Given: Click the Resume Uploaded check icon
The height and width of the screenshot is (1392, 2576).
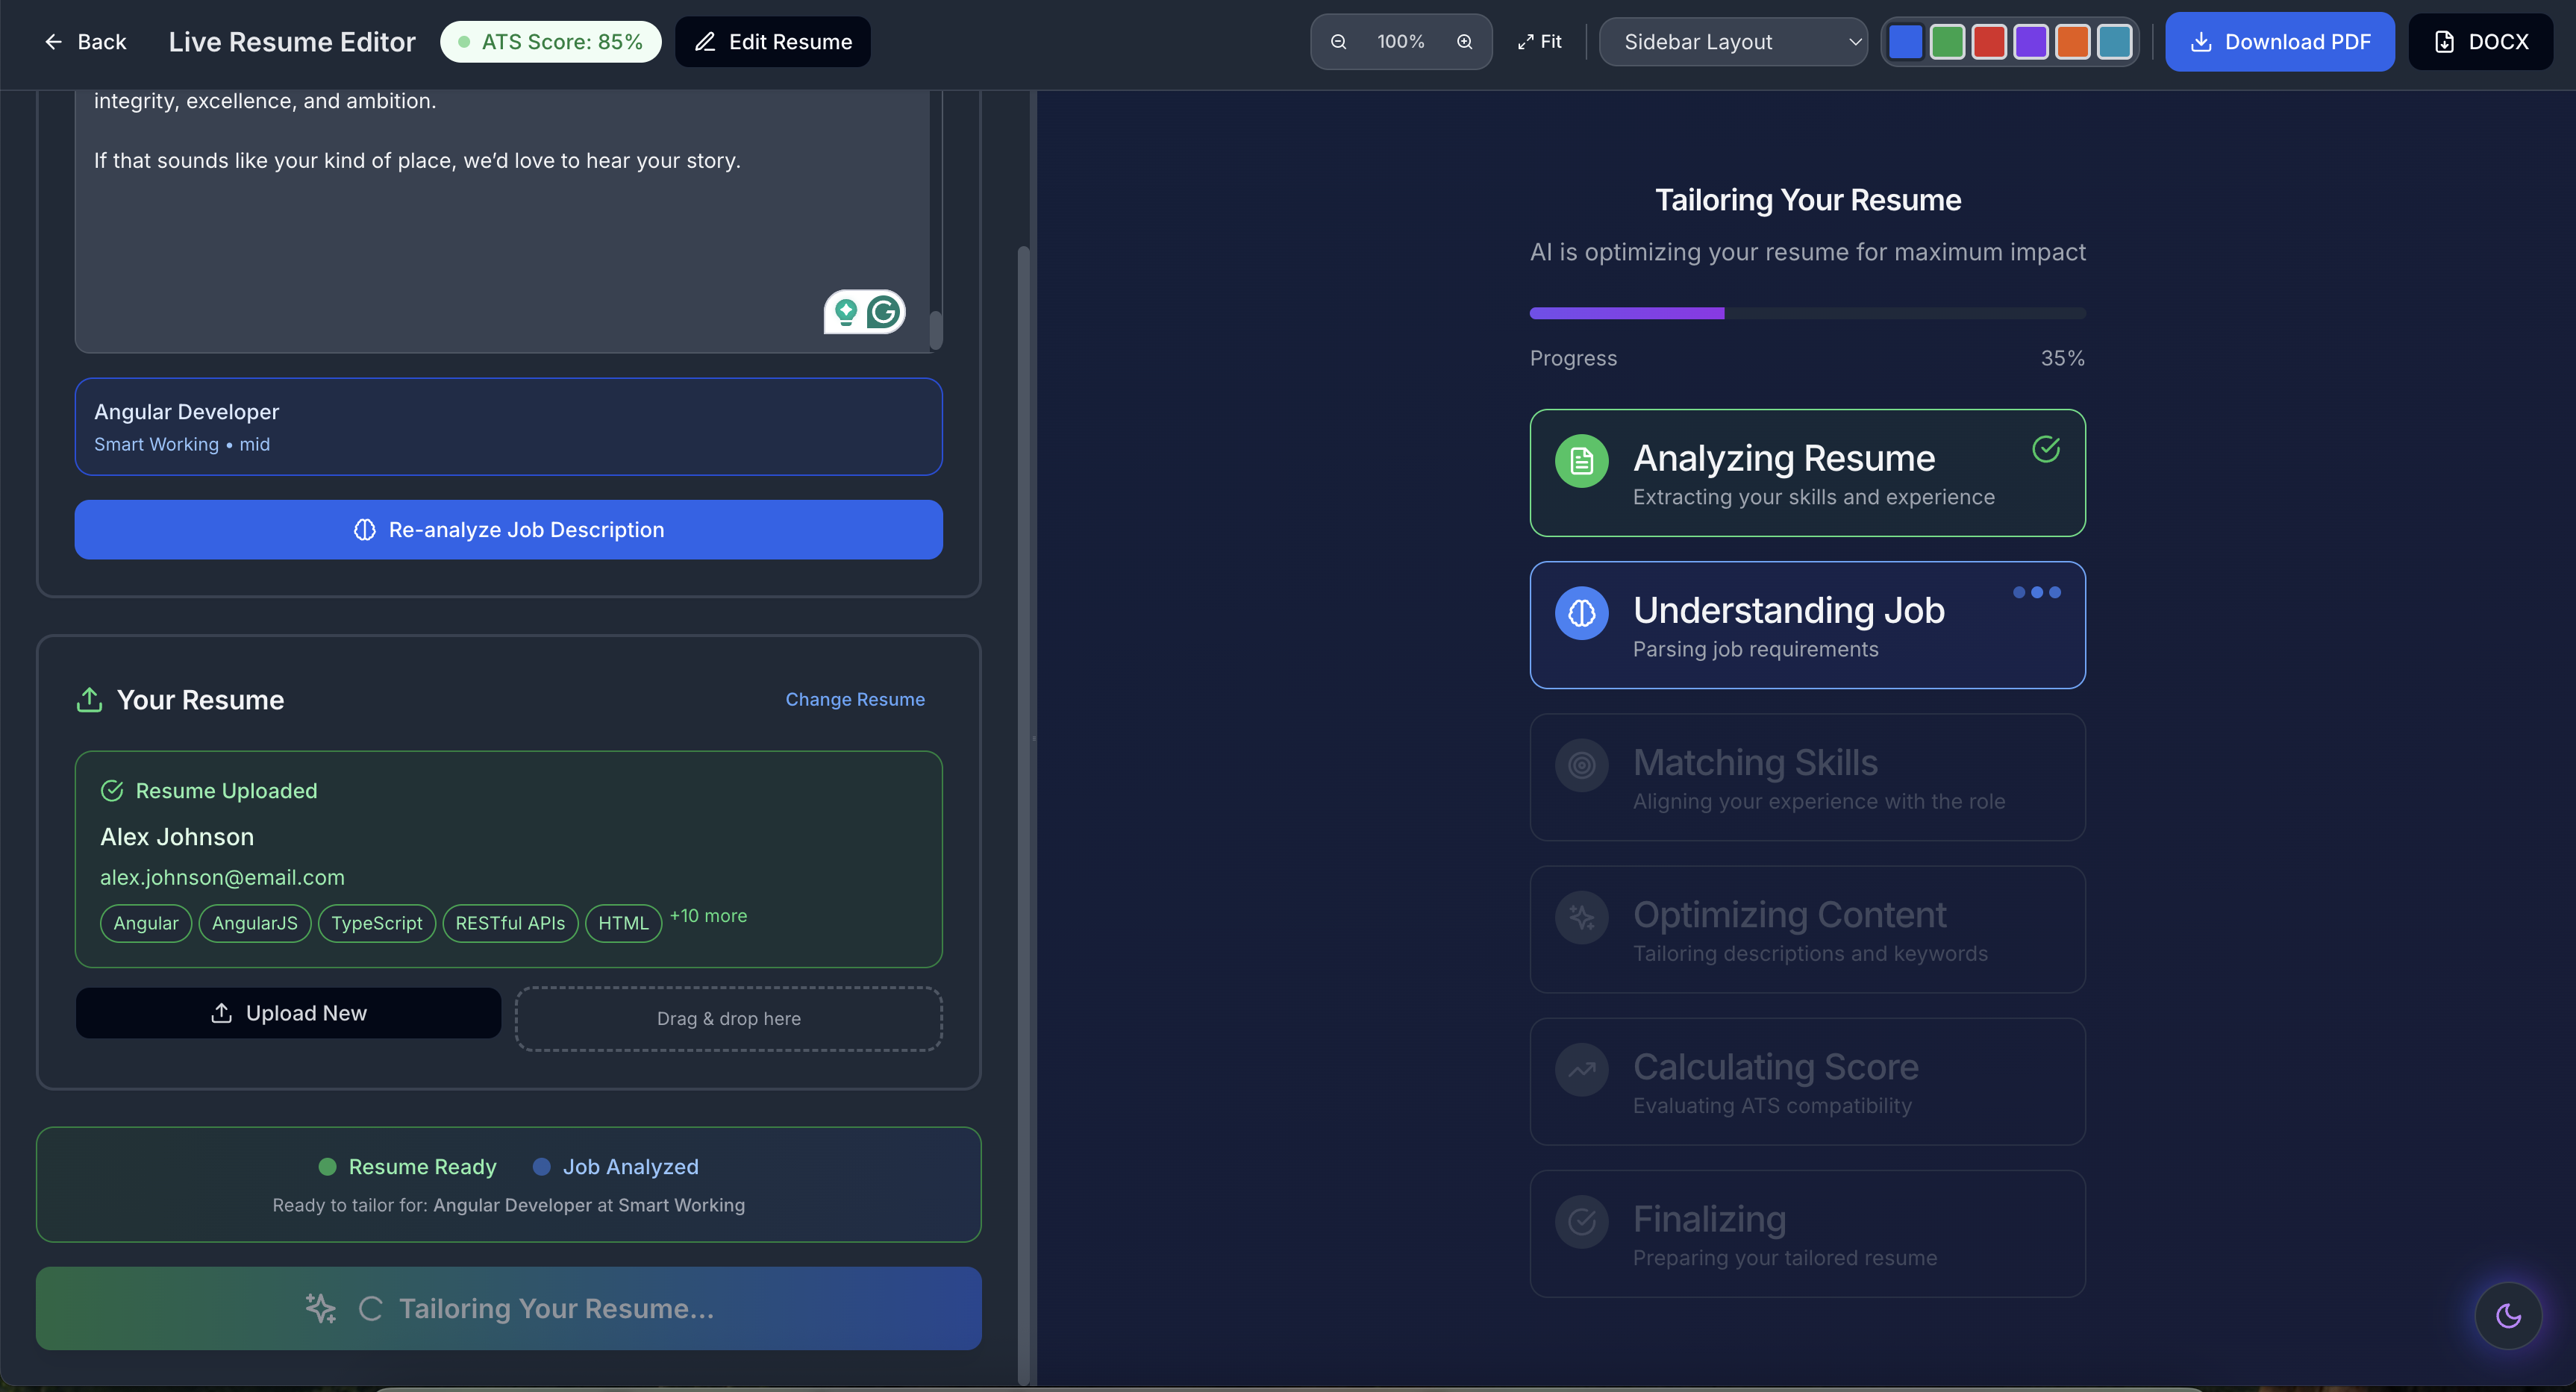Looking at the screenshot, I should tap(112, 791).
